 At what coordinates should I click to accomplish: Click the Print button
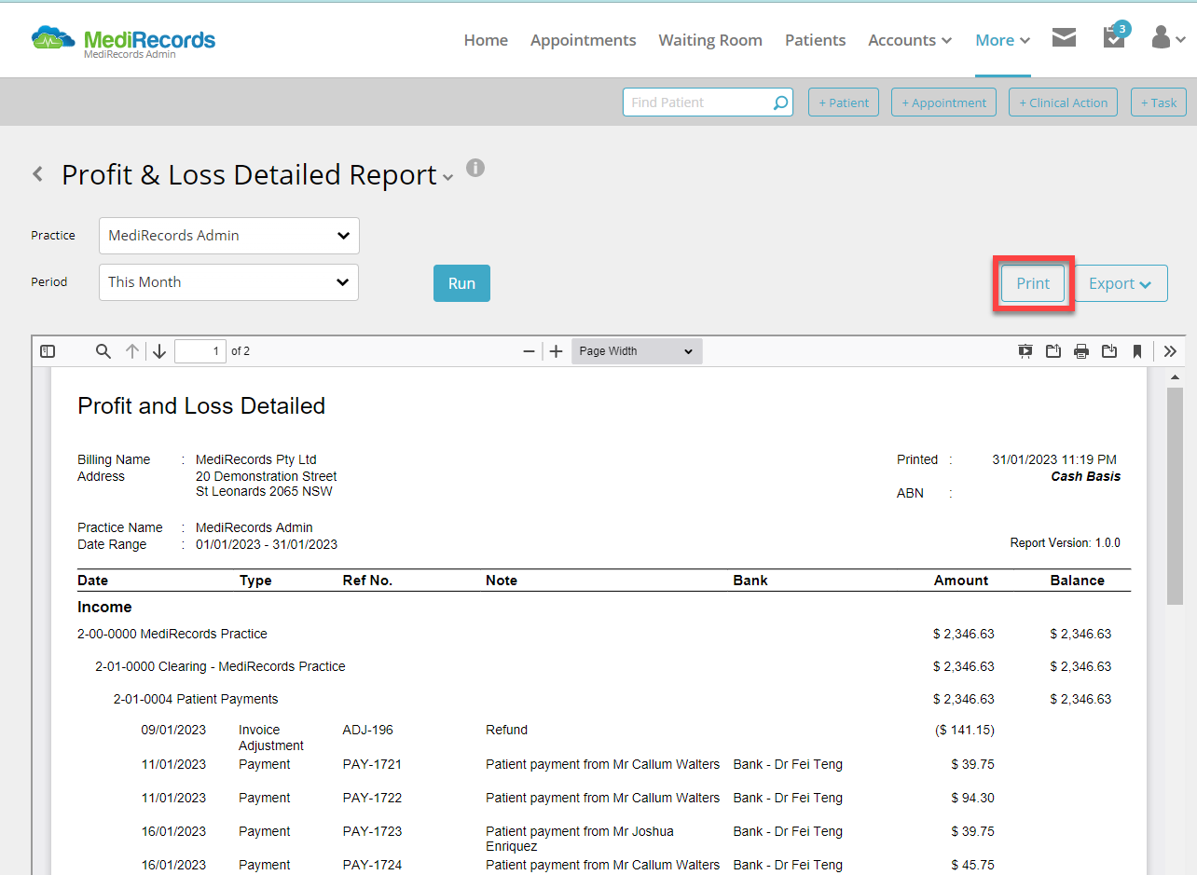[1033, 283]
